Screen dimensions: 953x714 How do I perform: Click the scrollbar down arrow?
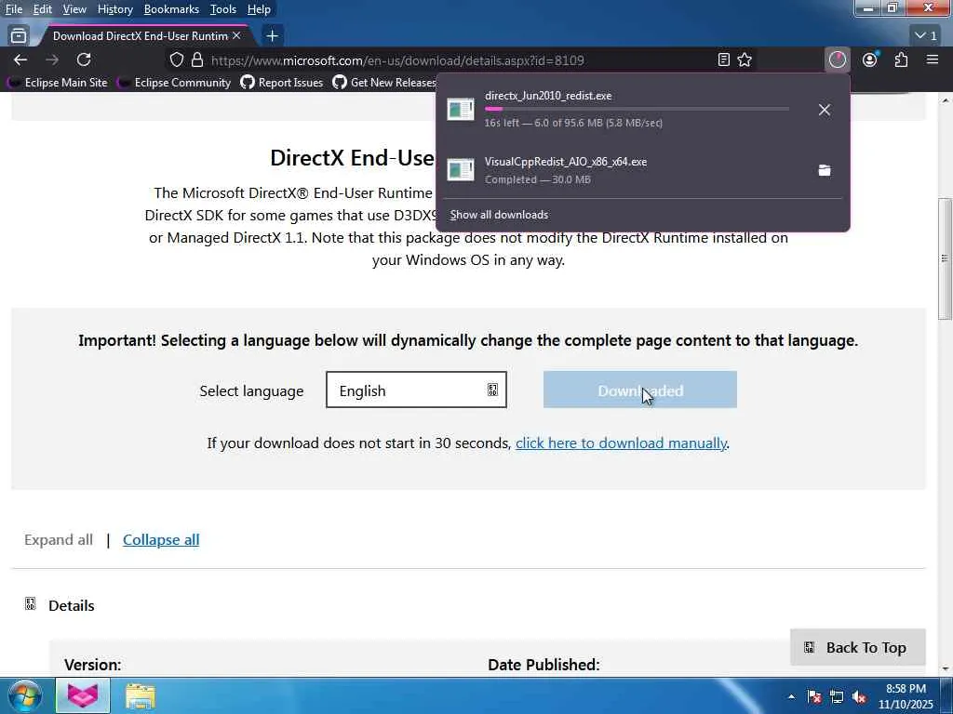pos(945,669)
